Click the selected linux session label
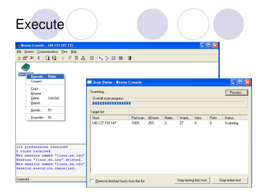Image resolution: width=257 pixels, height=193 pixels. [x=22, y=74]
